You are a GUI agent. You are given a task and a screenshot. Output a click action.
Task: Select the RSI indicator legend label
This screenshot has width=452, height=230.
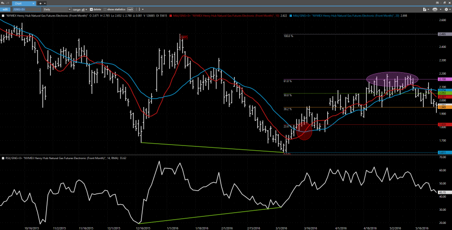63,158
